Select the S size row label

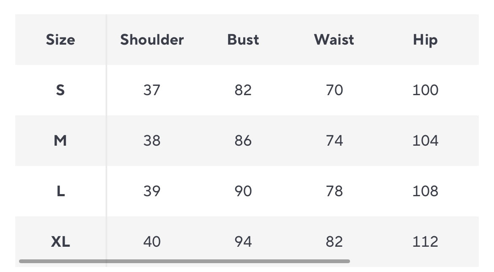click(60, 90)
